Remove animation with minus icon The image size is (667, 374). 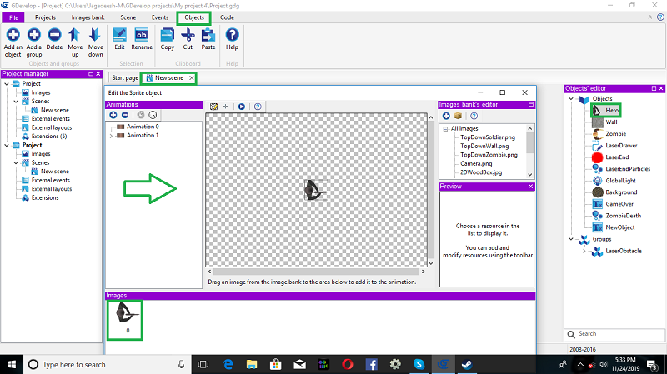pos(125,115)
